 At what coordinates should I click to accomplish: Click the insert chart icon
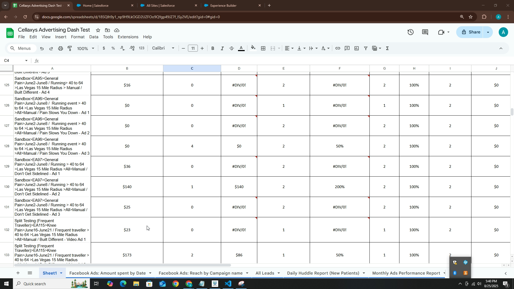357,48
